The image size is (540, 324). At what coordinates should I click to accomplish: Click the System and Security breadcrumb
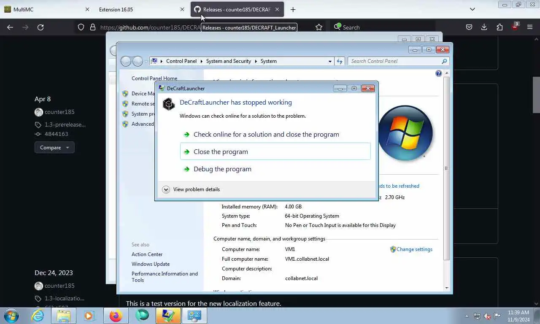click(229, 61)
